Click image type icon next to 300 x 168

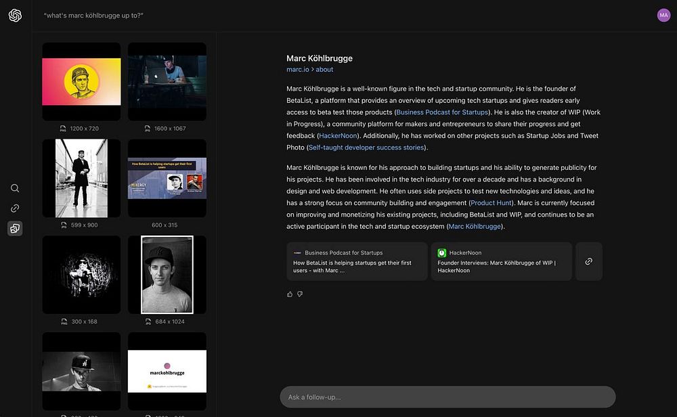(64, 322)
